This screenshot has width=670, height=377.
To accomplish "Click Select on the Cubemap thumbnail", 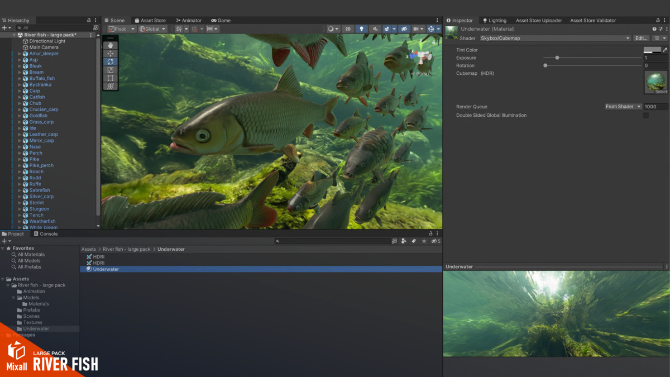I will point(661,92).
